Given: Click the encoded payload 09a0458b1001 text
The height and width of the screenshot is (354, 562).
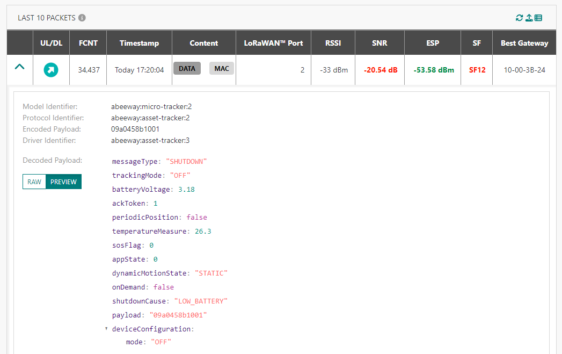Looking at the screenshot, I should click(135, 129).
